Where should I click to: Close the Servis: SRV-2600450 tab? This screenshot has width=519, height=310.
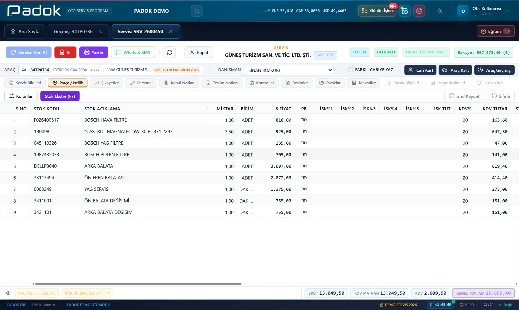point(171,31)
